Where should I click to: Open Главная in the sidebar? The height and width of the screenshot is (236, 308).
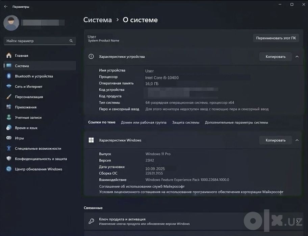tap(40, 56)
